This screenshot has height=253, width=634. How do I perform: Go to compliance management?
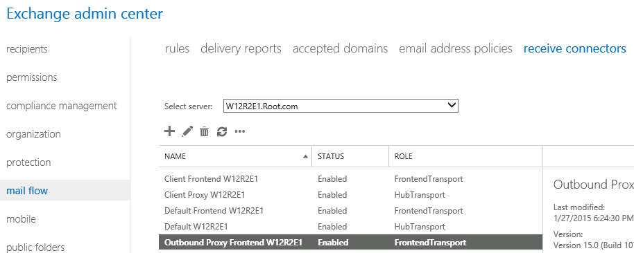62,106
